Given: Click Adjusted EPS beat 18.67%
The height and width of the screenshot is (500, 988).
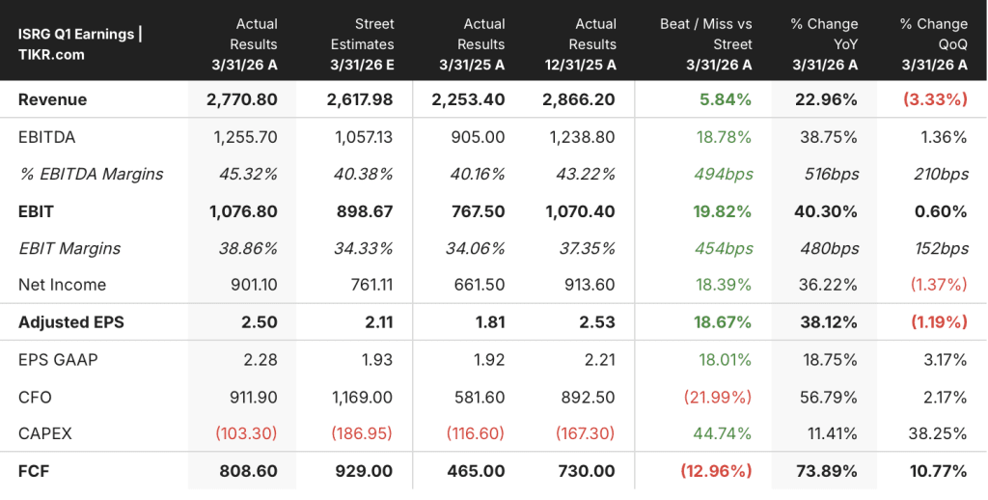Looking at the screenshot, I should pos(724,322).
